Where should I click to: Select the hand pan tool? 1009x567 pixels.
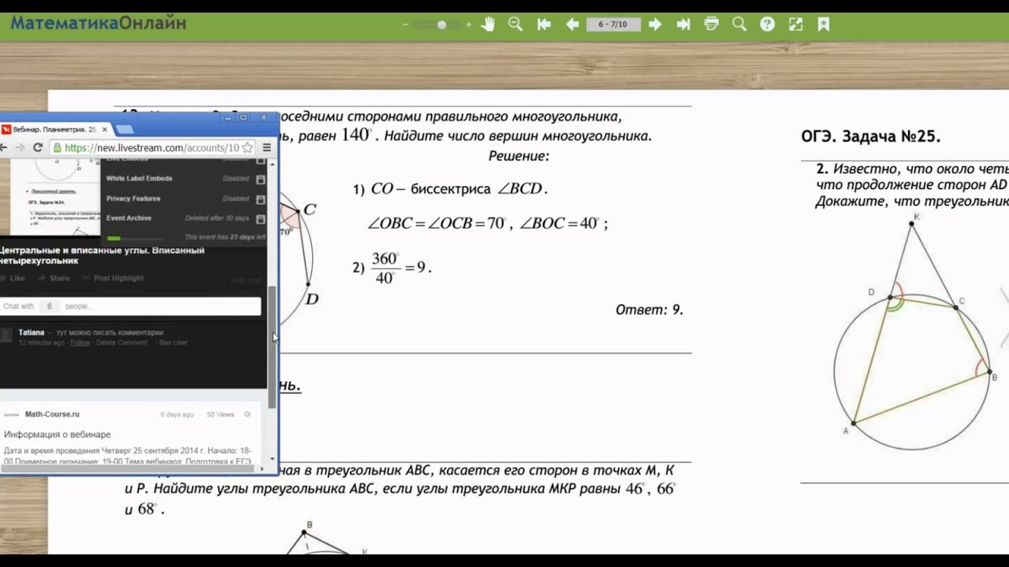[488, 24]
